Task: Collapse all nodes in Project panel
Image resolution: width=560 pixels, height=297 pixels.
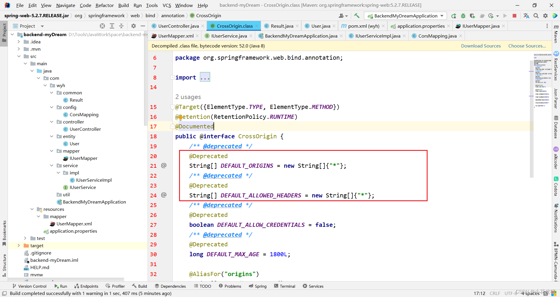Action: pyautogui.click(x=121, y=26)
